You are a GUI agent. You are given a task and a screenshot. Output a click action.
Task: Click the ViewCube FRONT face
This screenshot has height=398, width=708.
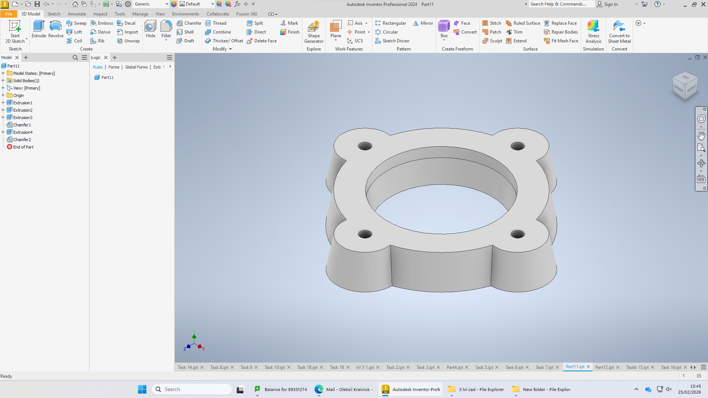678,88
